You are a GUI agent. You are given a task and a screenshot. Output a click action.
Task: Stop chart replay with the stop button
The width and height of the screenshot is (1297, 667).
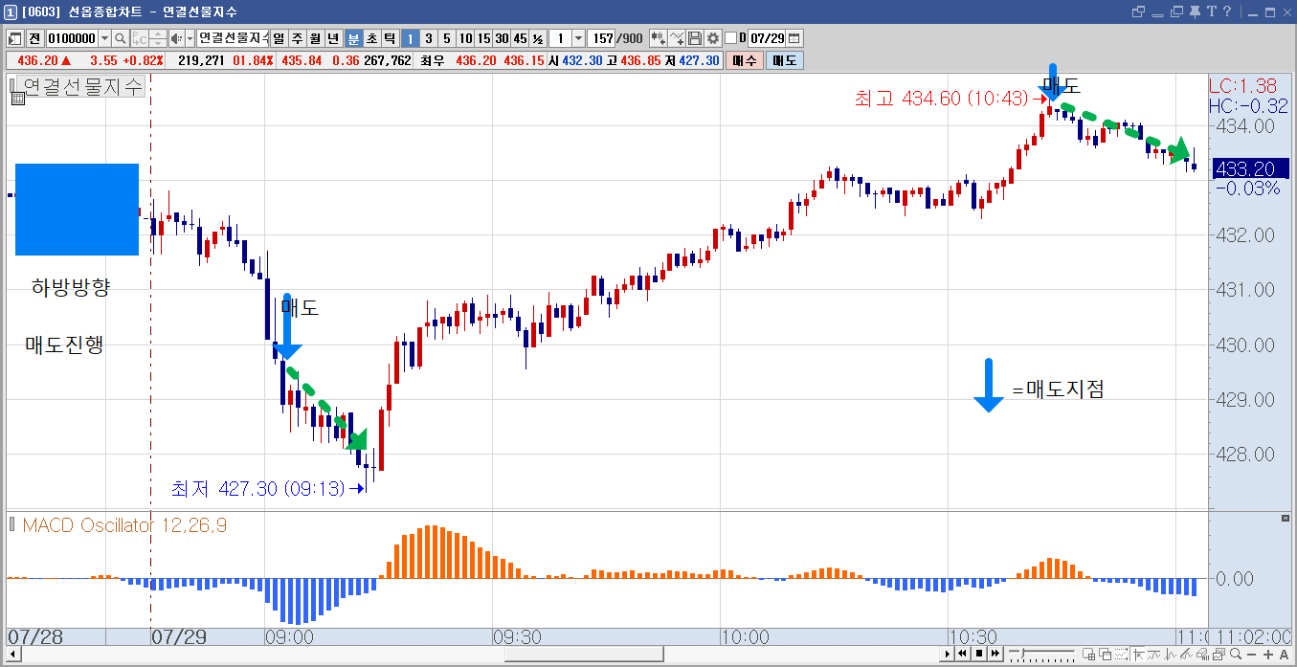[979, 655]
